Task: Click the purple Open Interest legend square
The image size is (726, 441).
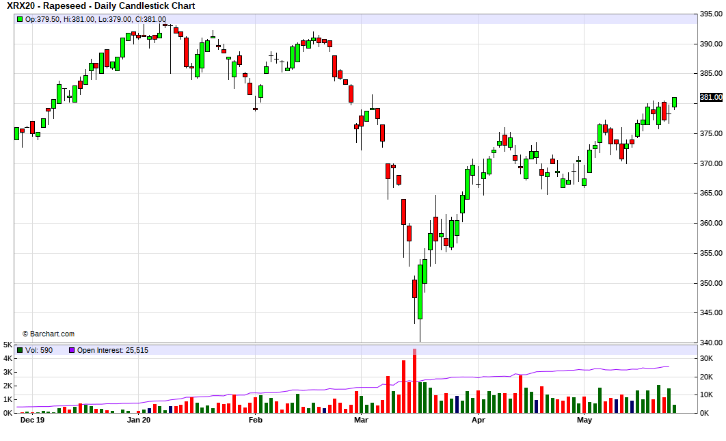Action: tap(71, 350)
